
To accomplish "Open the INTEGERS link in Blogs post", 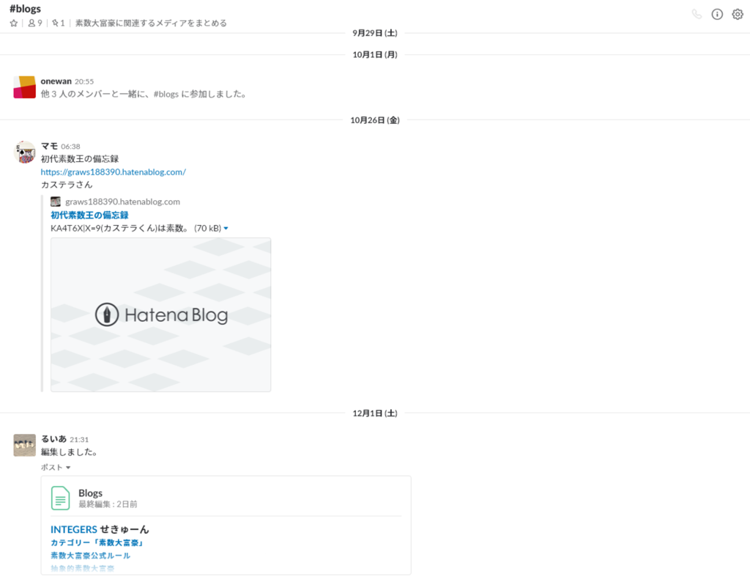I will pyautogui.click(x=74, y=529).
